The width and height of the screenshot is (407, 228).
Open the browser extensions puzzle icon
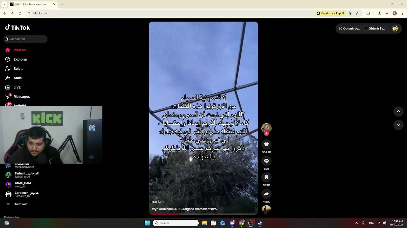click(x=368, y=13)
